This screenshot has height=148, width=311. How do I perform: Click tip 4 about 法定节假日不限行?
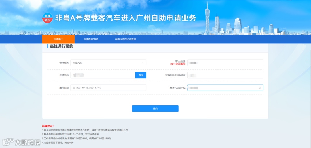pos(58,143)
